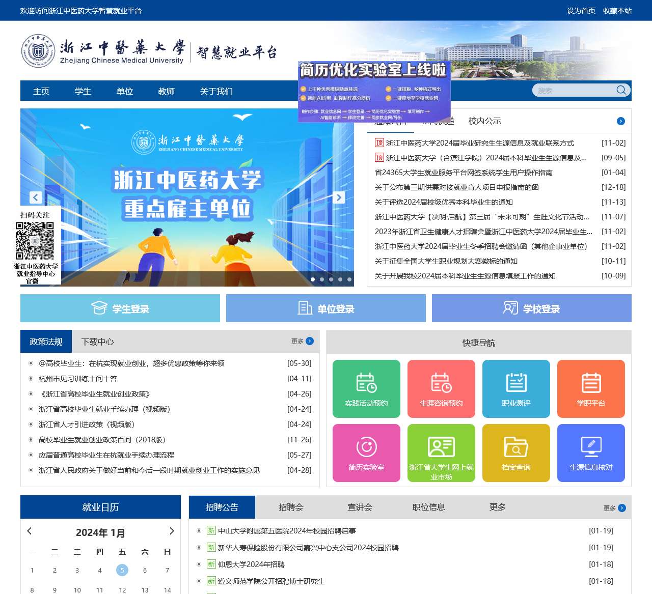Select the 招聘公告 tab

[x=222, y=507]
